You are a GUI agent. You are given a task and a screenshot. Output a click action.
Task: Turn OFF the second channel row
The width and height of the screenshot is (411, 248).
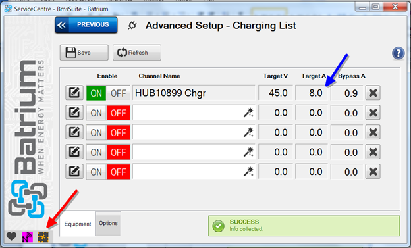[119, 113]
